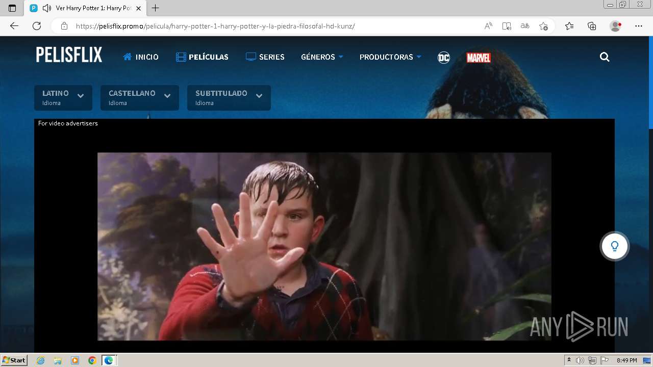Mute the tab audio speaker icon
This screenshot has height=367, width=653.
(x=47, y=8)
